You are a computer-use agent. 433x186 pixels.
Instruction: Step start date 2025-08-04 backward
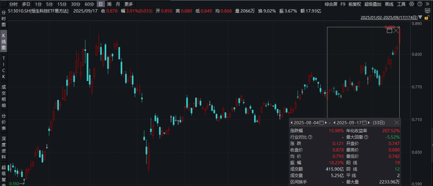click(x=291, y=123)
